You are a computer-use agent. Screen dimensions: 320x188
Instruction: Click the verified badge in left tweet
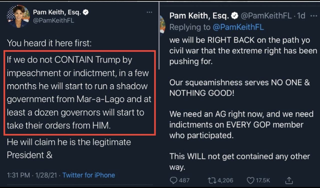[86, 12]
